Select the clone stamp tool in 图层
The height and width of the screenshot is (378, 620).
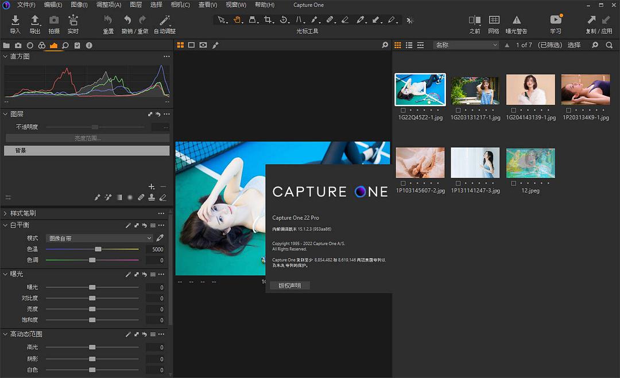pos(152,197)
